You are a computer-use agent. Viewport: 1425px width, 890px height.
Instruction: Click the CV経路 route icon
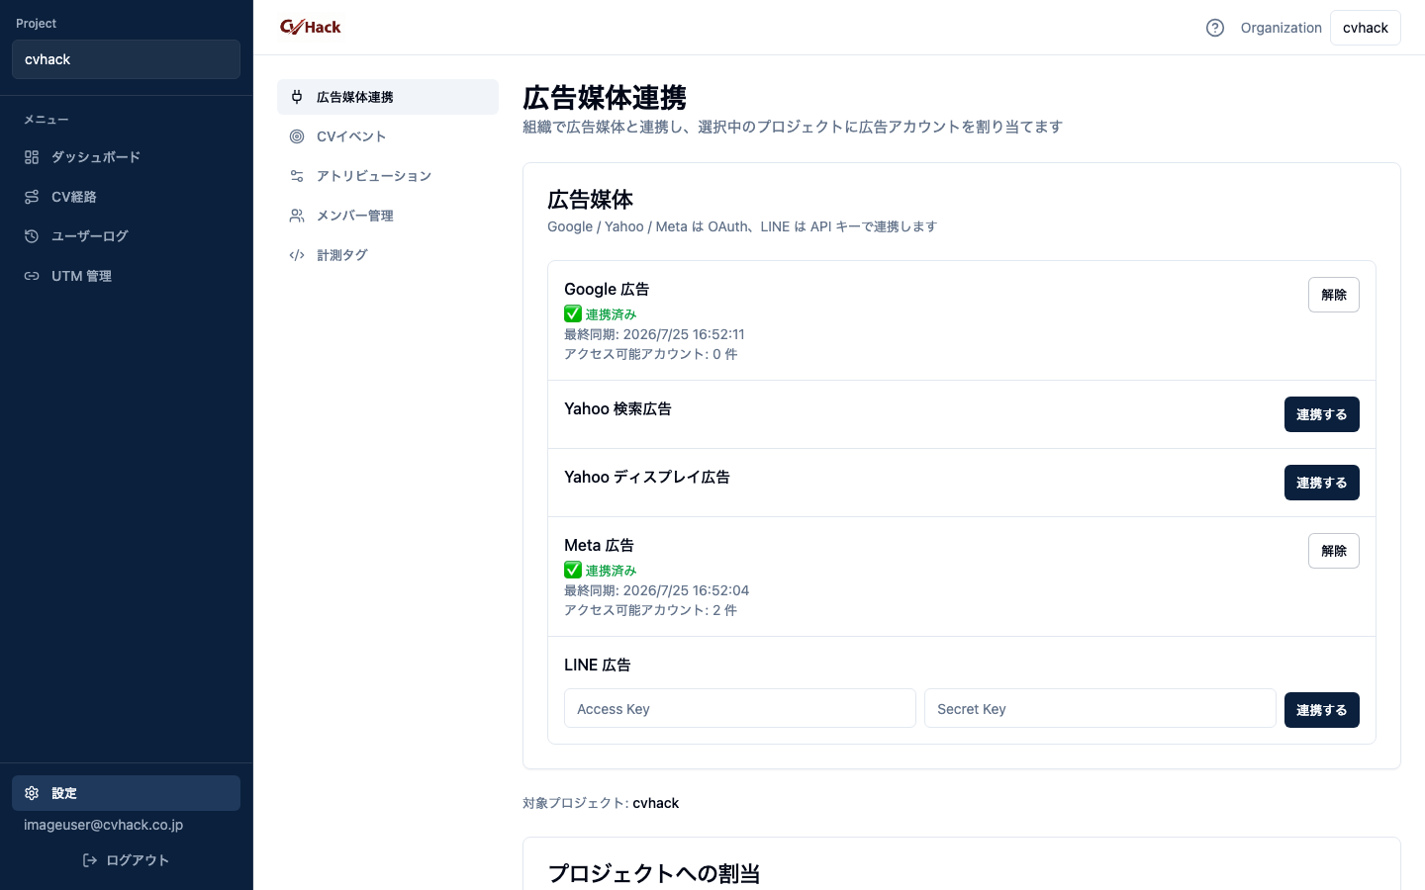coord(32,197)
